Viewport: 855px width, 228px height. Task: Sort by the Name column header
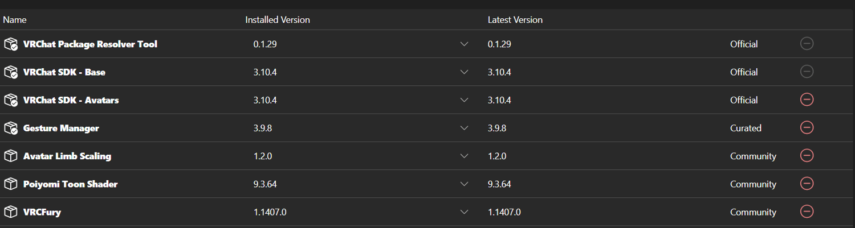15,20
